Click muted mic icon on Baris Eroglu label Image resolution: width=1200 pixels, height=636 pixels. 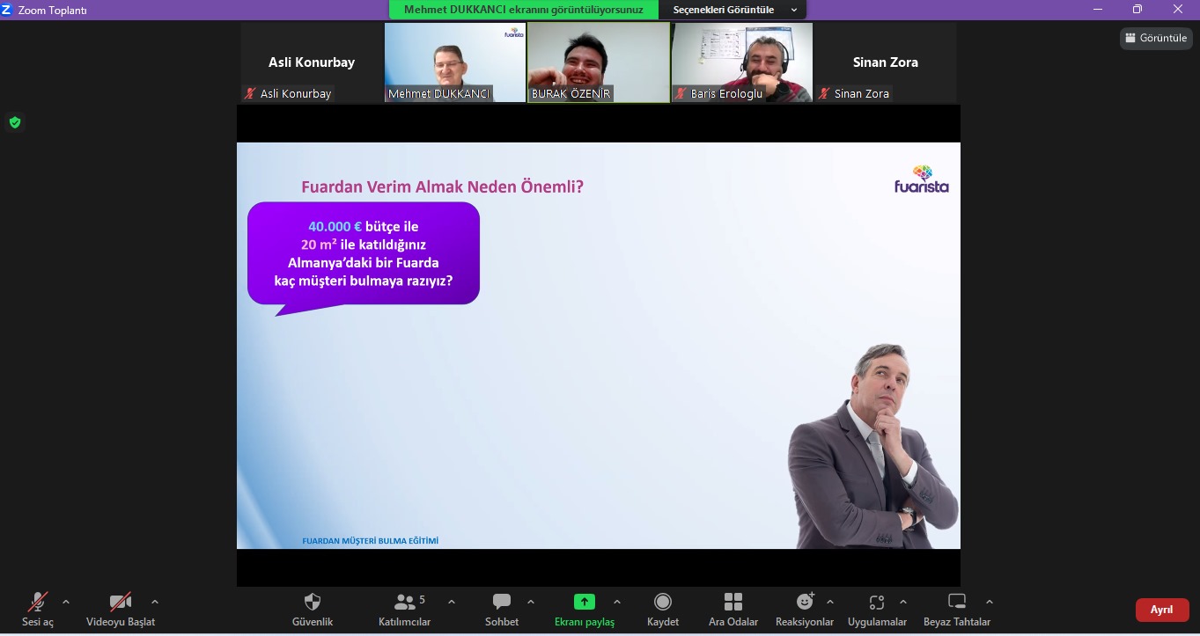(681, 93)
